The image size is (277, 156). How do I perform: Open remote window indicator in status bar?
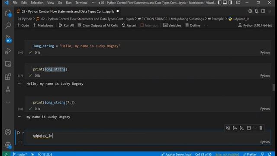tap(6, 154)
